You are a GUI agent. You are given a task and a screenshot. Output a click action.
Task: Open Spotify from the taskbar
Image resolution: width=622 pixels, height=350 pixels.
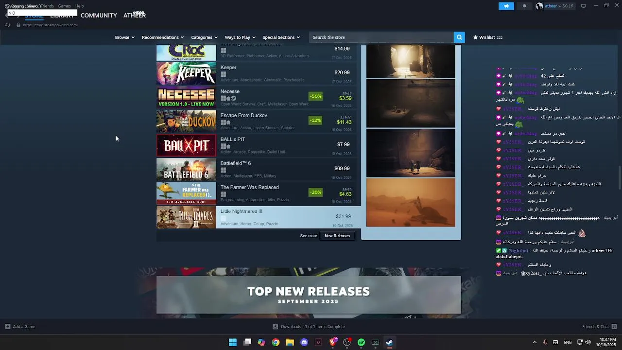tap(361, 342)
